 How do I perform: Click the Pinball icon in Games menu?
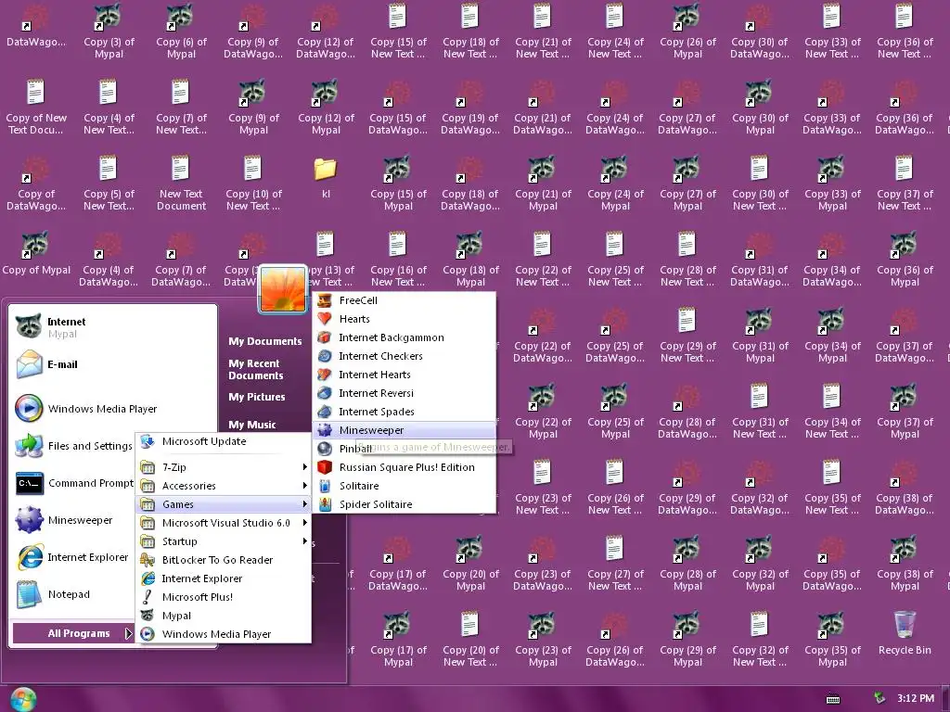coord(325,449)
